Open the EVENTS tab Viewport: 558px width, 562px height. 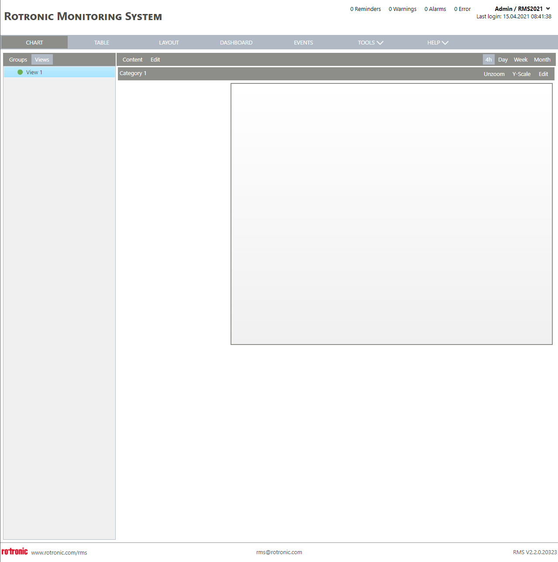click(x=303, y=42)
